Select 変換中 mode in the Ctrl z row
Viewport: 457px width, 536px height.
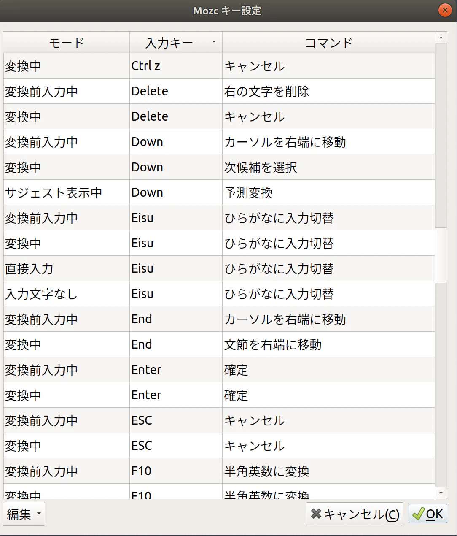pyautogui.click(x=66, y=66)
